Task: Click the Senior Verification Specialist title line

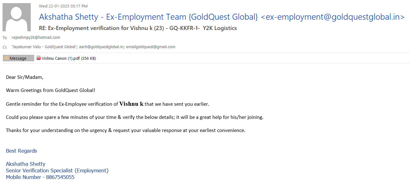Action: coord(57,170)
